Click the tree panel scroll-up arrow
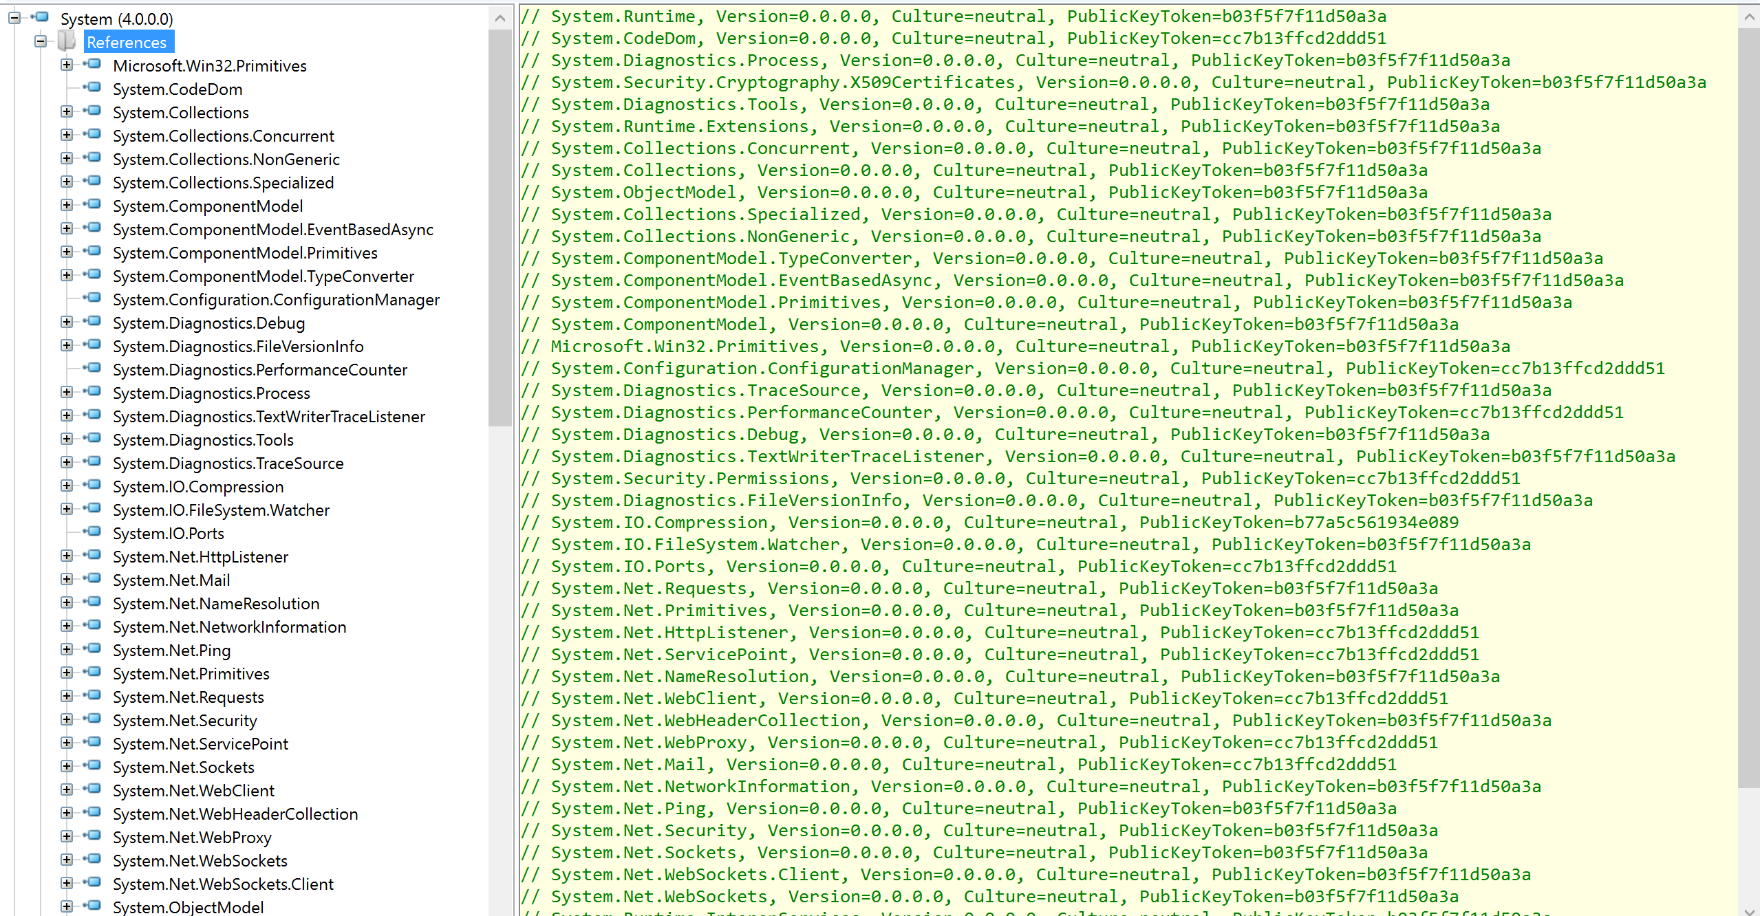This screenshot has width=1760, height=916. 500,18
